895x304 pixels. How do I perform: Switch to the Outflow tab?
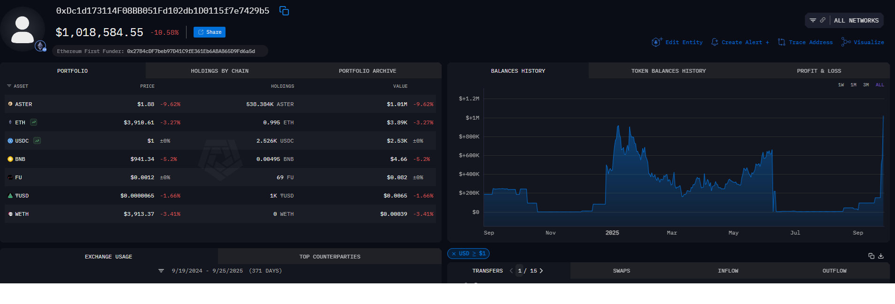pyautogui.click(x=834, y=271)
